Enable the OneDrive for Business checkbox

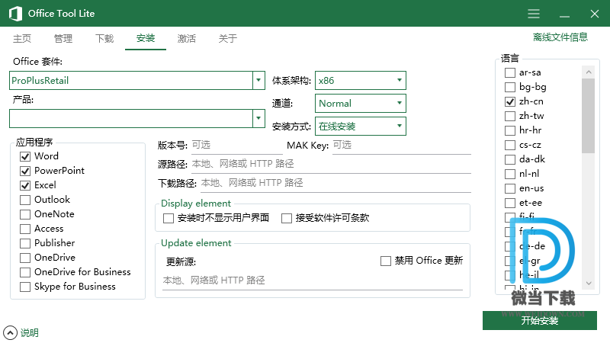tap(25, 272)
